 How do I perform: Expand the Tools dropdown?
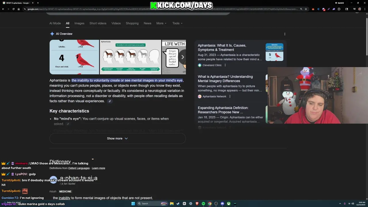point(177,23)
